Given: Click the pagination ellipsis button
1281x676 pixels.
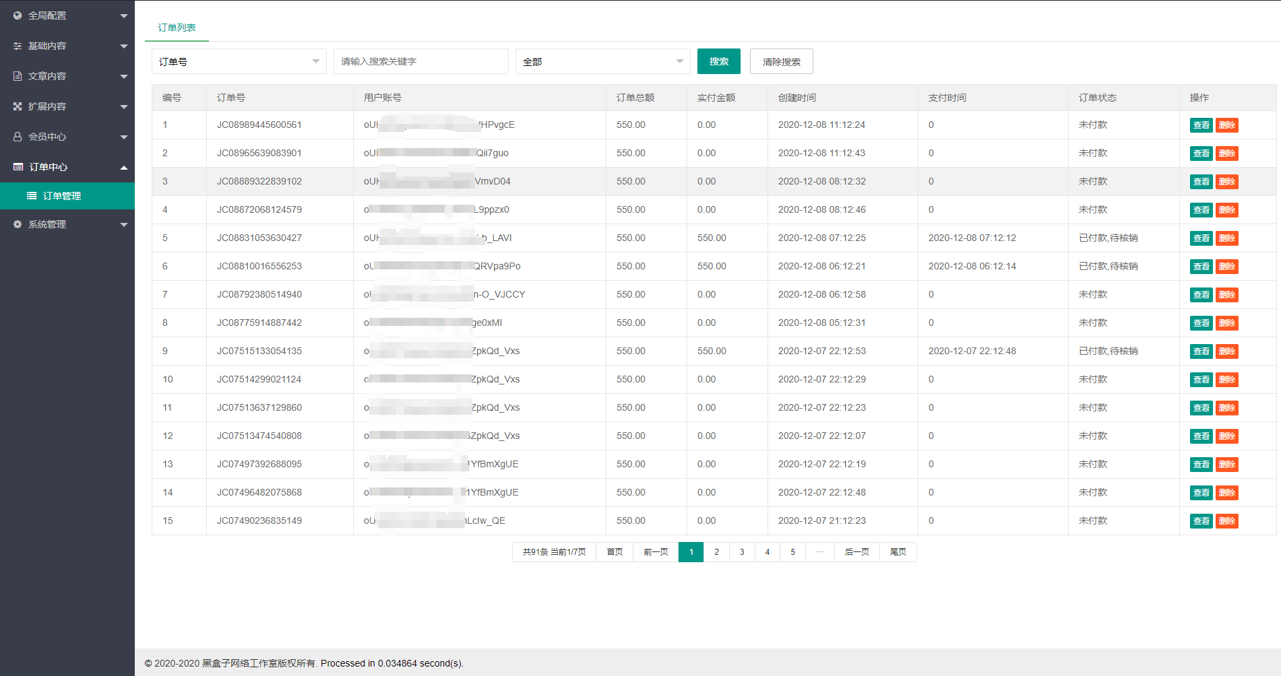Looking at the screenshot, I should pos(820,552).
